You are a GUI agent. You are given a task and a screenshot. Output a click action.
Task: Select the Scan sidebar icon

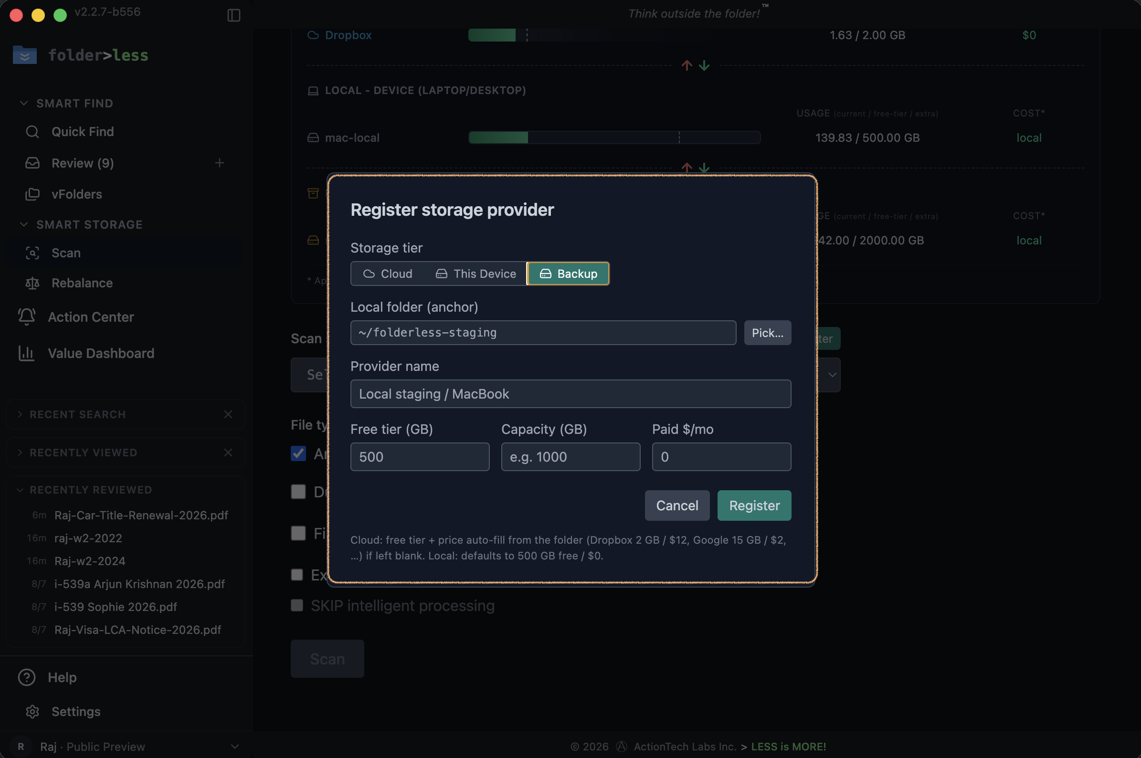point(32,253)
